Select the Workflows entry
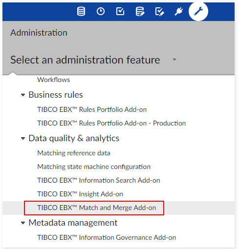 [53, 80]
